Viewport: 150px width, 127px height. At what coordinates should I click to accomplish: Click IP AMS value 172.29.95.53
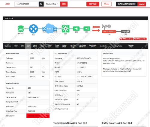(x=81, y=67)
